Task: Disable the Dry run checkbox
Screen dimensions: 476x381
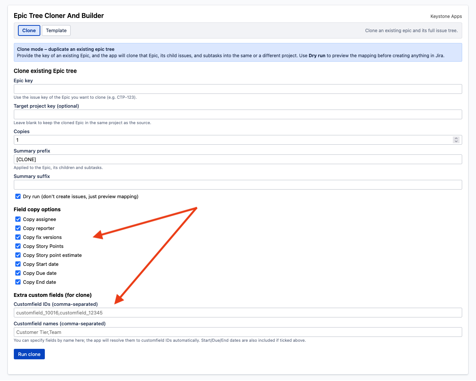Action: click(18, 196)
